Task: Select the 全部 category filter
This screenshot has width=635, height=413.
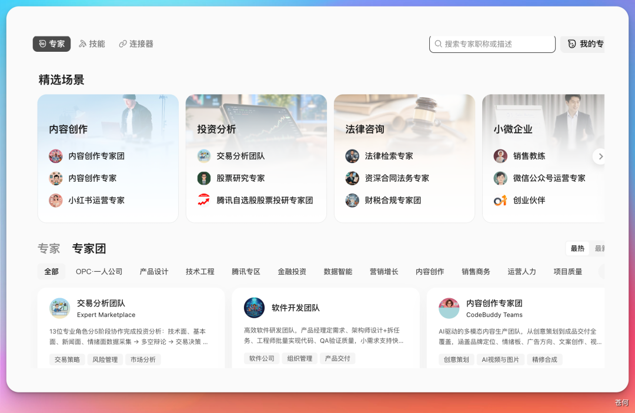Action: [x=51, y=272]
